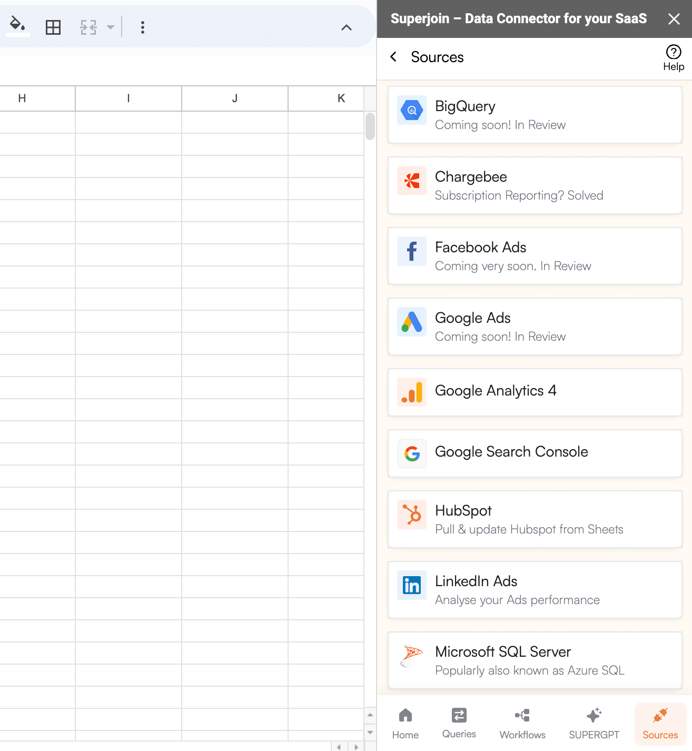Choose Google Search Console as source

point(535,453)
